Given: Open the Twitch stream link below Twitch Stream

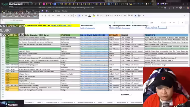Looking at the screenshot, I should pyautogui.click(x=88, y=28).
